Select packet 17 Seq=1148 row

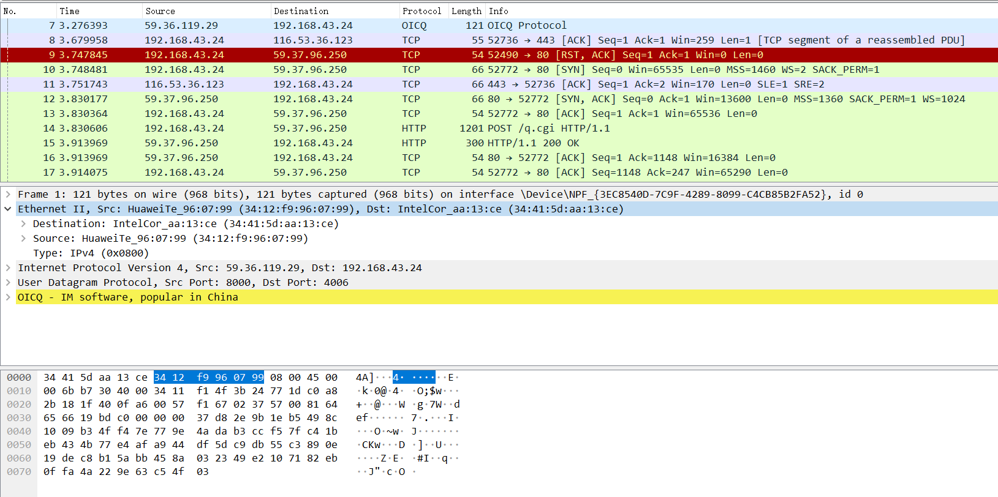click(x=499, y=173)
